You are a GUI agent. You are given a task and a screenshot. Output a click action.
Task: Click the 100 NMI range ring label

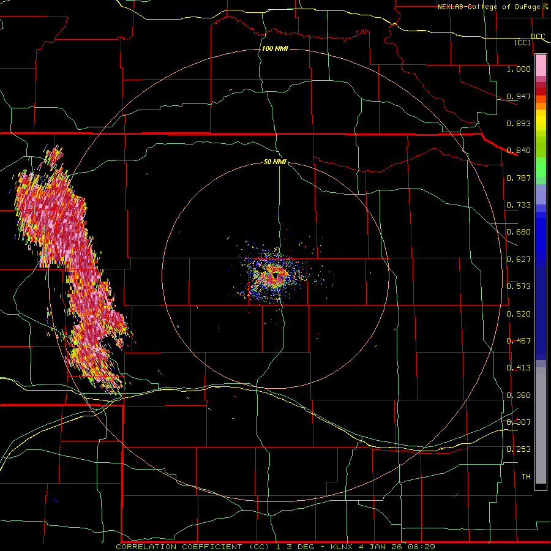[275, 48]
